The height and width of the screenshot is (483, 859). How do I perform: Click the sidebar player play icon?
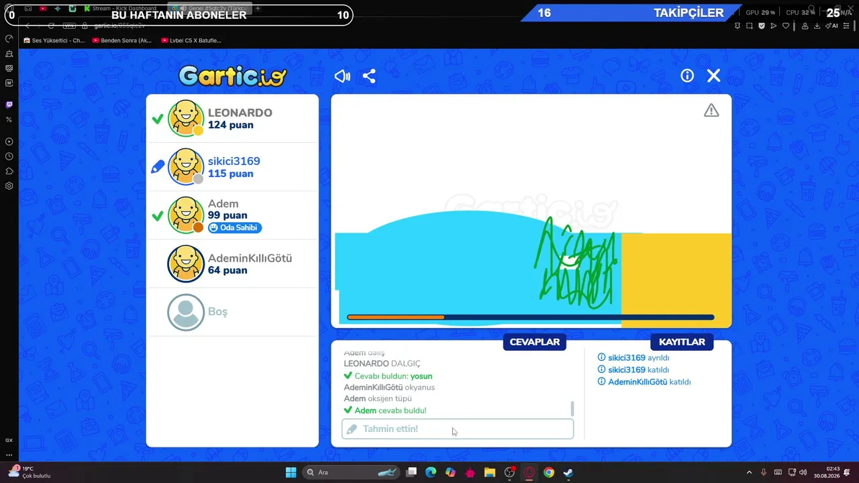coord(9,142)
